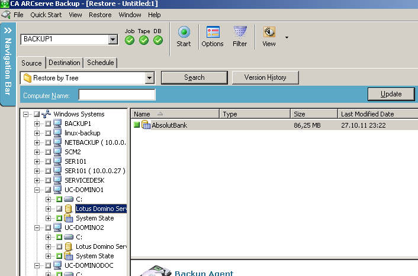Open the View dropdown arrow
Screen dimensions: 418x276
287,37
